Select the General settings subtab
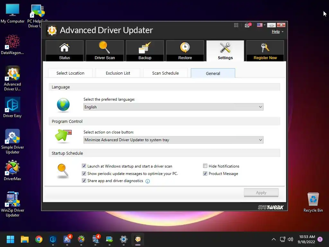The image size is (329, 247). 213,73
